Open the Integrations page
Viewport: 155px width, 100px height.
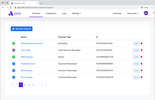pos(51,13)
